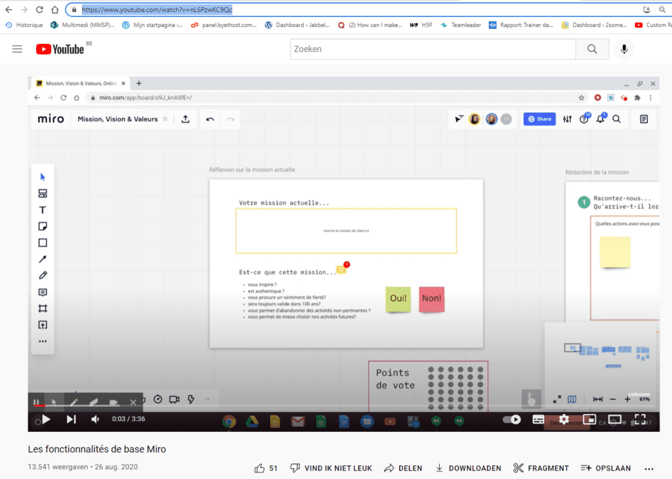Open Miro board settings sliders icon
The height and width of the screenshot is (479, 672).
[x=567, y=119]
